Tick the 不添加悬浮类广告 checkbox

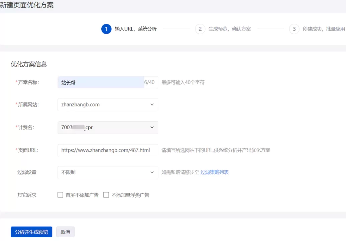click(106, 195)
